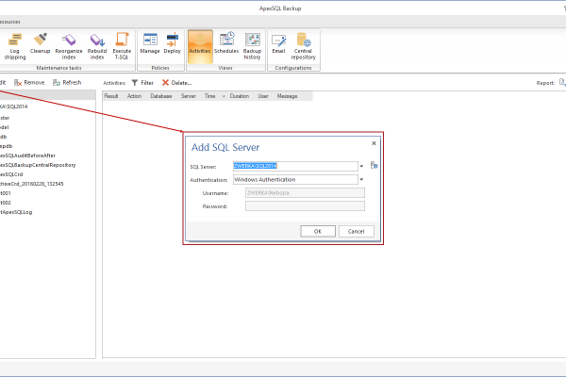This screenshot has width=566, height=377.
Task: Sort by the Action column
Action: coord(134,96)
